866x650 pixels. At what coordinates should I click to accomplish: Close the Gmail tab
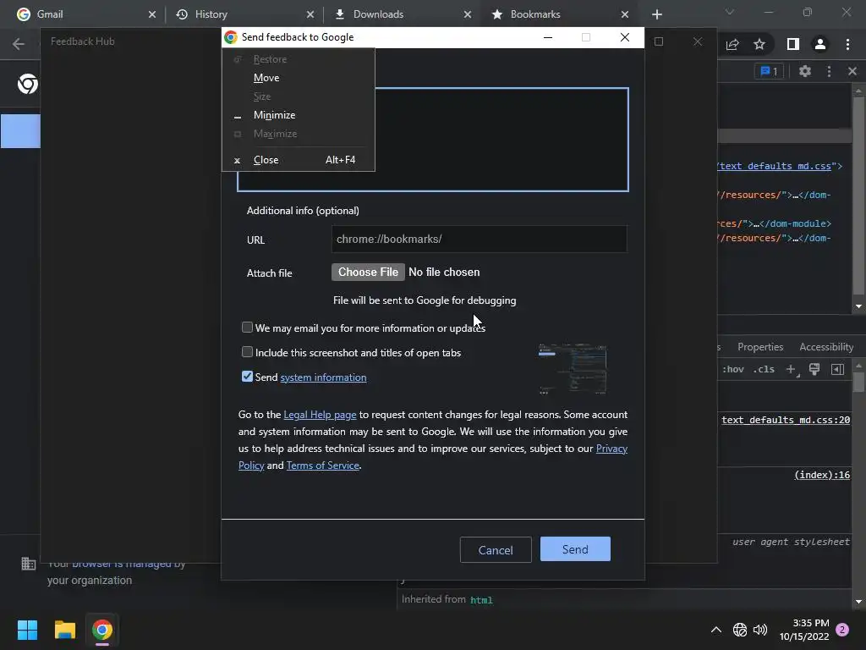click(152, 14)
